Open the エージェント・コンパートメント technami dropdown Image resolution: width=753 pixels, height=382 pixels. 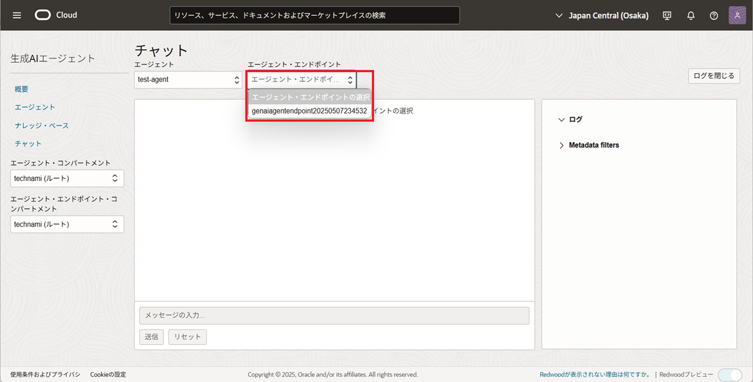click(67, 178)
